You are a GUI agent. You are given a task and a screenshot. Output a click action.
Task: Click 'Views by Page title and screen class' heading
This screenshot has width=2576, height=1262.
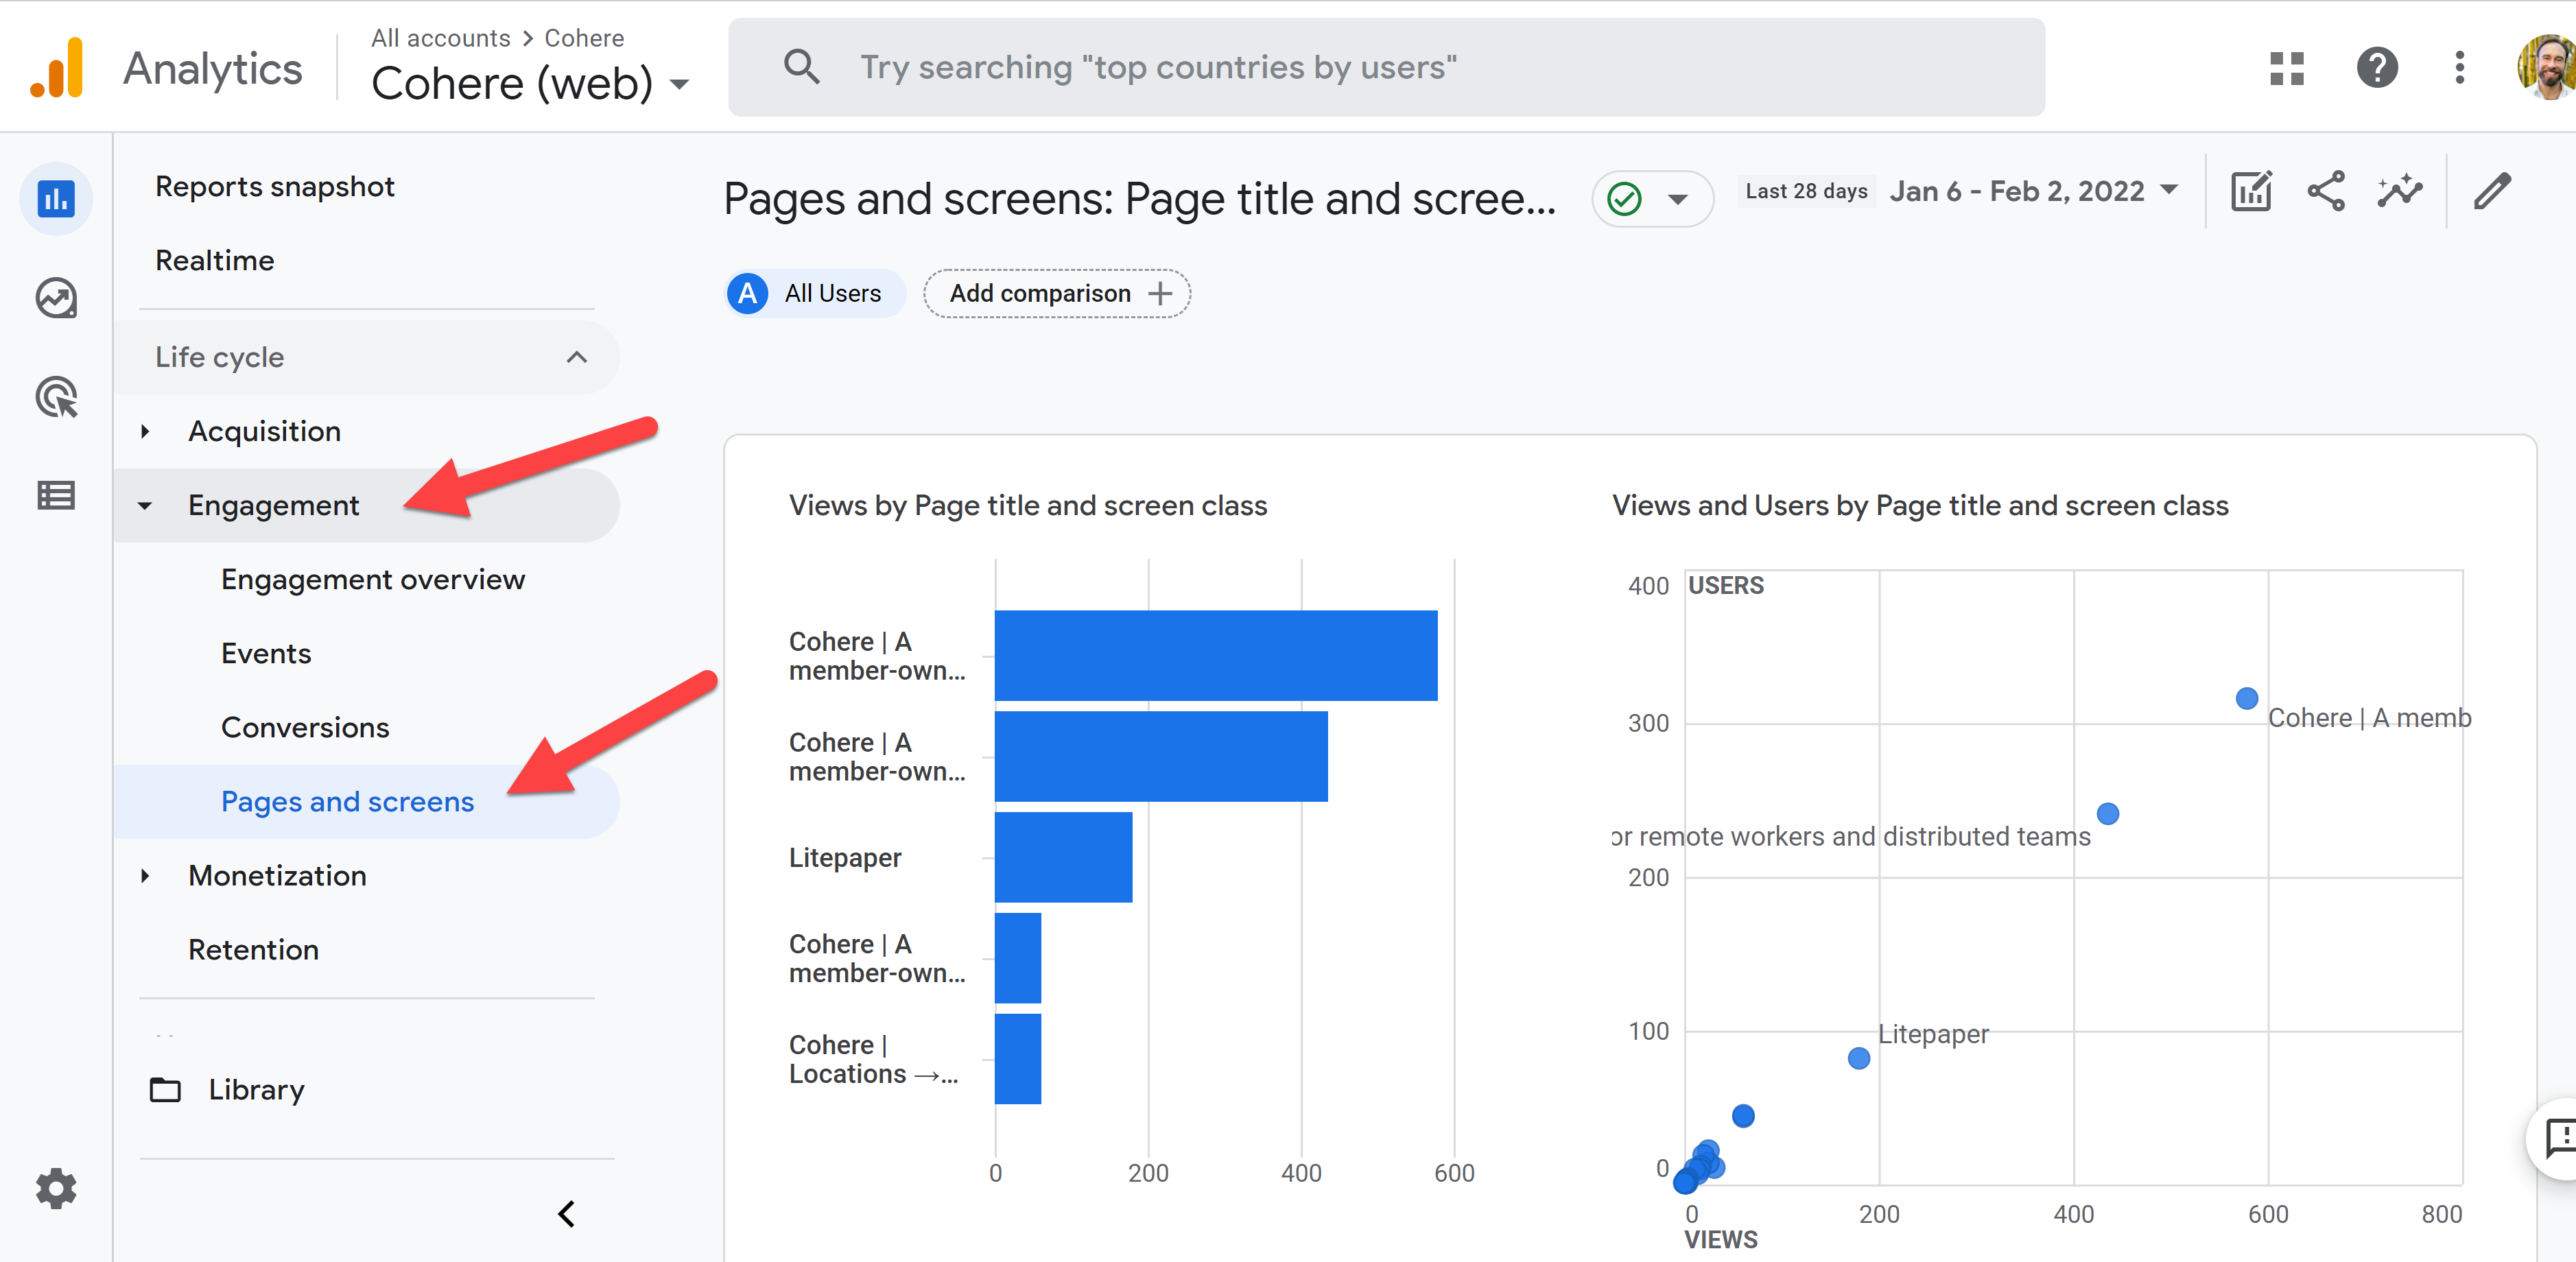[1027, 506]
